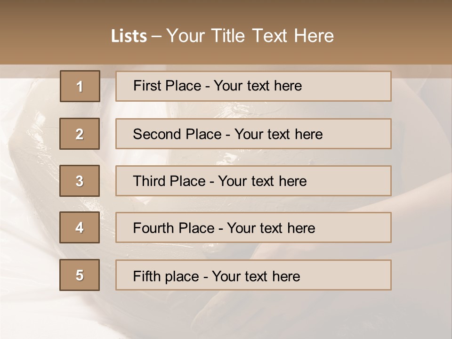Click the word Fourth in list
Screen dimensions: 452x339
[x=153, y=228]
